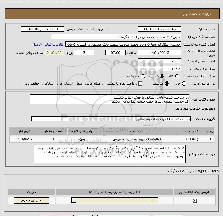223x216 pixels.
Task: Click the جزئیات column header
Action: 32,192
